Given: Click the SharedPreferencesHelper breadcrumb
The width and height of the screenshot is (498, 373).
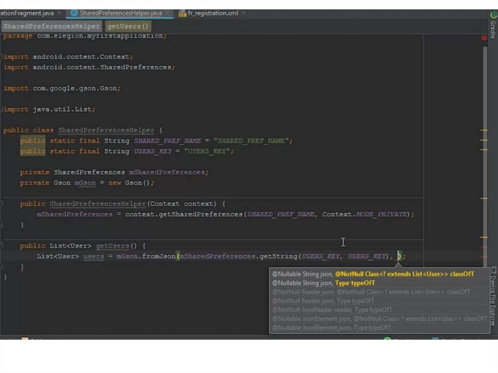Looking at the screenshot, I should pos(51,26).
